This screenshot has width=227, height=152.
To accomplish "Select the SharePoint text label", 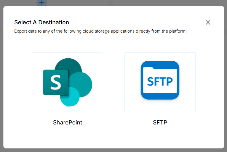I will click(x=68, y=122).
